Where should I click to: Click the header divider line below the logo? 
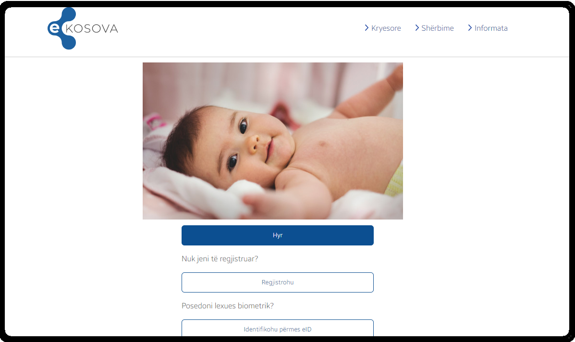click(x=287, y=57)
